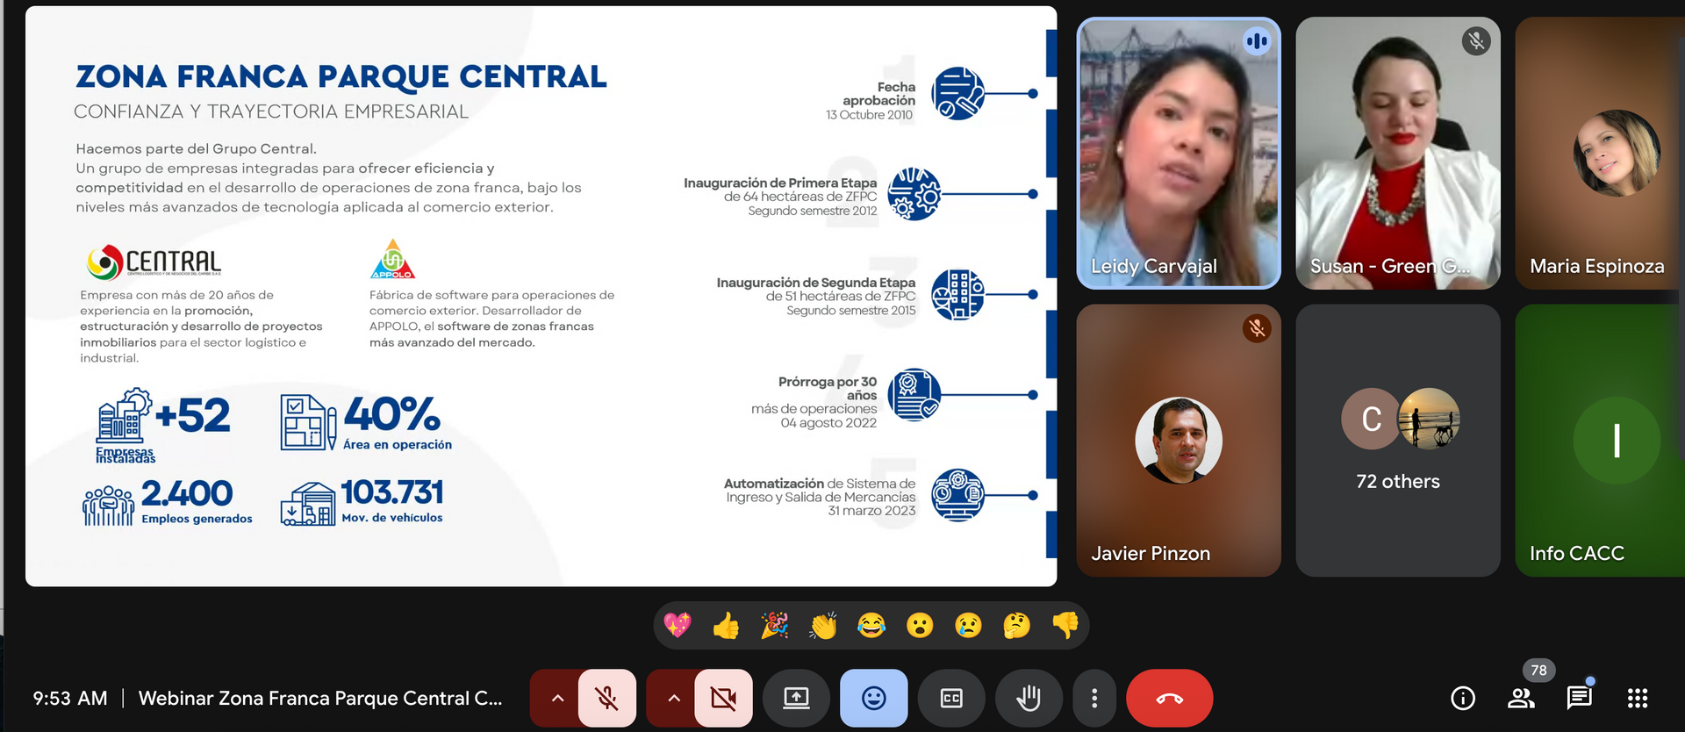This screenshot has height=732, width=1685.
Task: Click the presented Zona Franca slide
Action: coord(541,296)
